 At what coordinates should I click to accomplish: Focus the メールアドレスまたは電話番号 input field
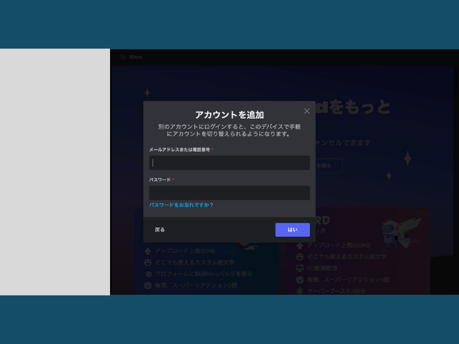coord(230,163)
